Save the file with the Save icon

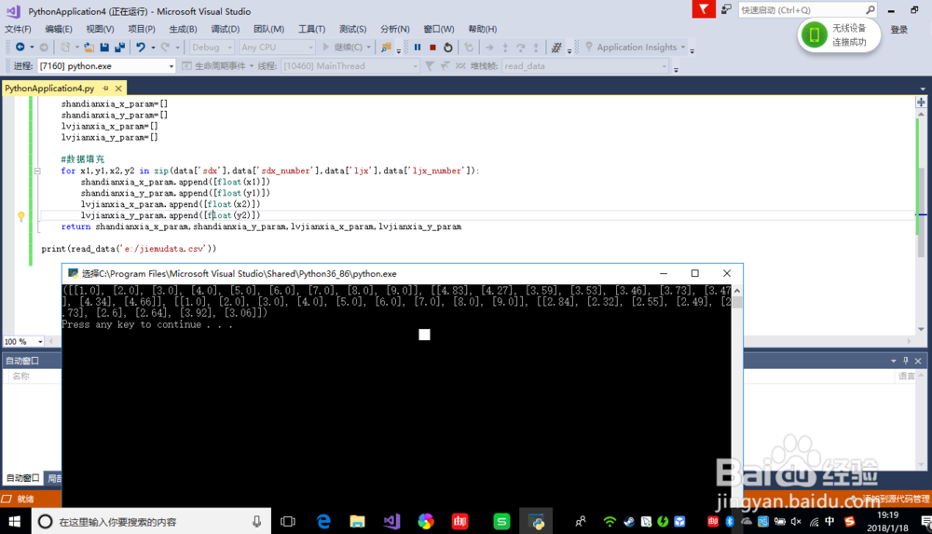(x=104, y=47)
